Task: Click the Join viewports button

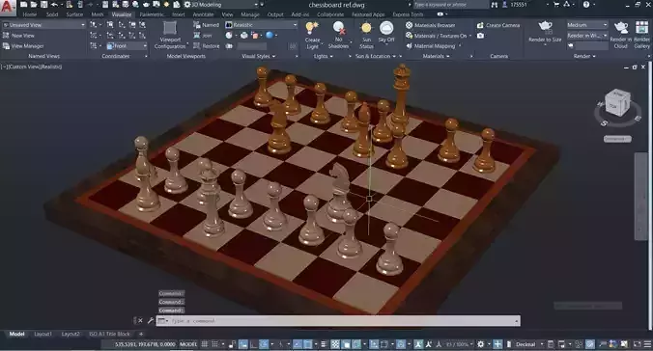Action: pos(203,36)
